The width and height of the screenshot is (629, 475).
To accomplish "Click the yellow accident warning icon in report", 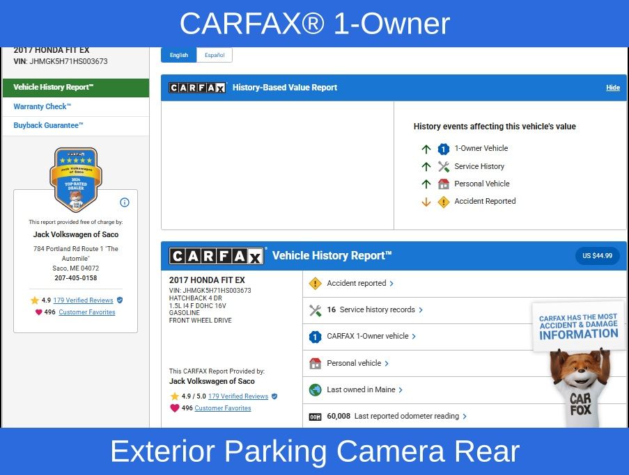I will 315,283.
